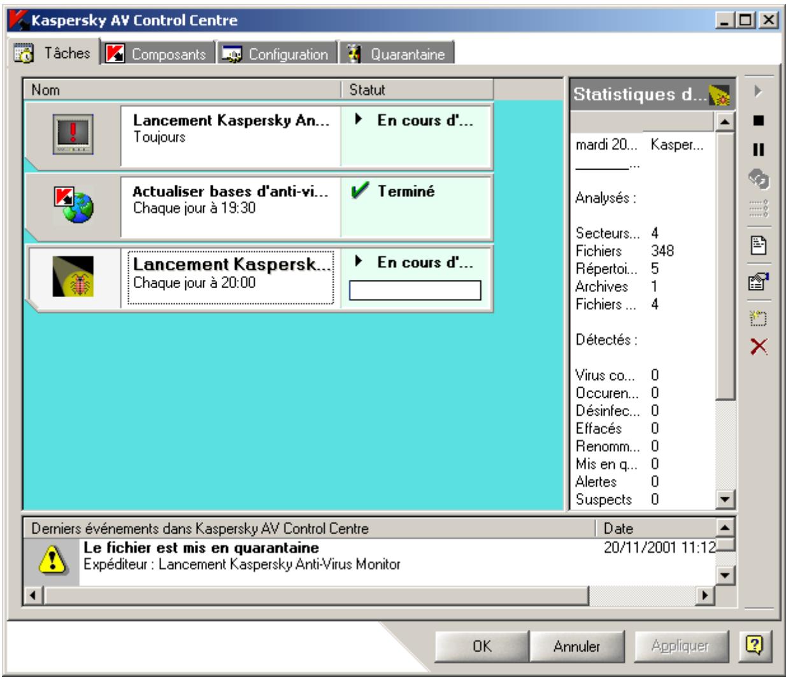The height and width of the screenshot is (679, 786).
Task: Select the 'Lancement Kaspersky An...' Toujours task
Action: (x=259, y=135)
